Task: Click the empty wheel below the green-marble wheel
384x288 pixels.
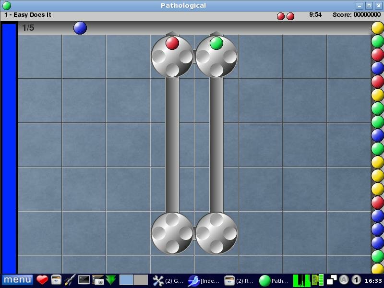Action: click(216, 233)
